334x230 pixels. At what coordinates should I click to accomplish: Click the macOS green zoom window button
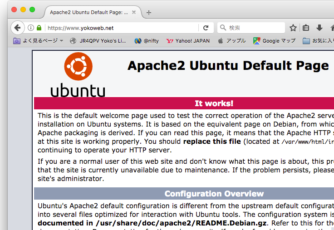(32, 10)
